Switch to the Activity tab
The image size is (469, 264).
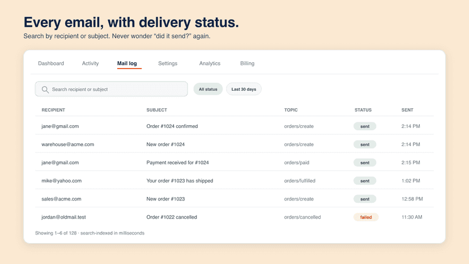[90, 63]
